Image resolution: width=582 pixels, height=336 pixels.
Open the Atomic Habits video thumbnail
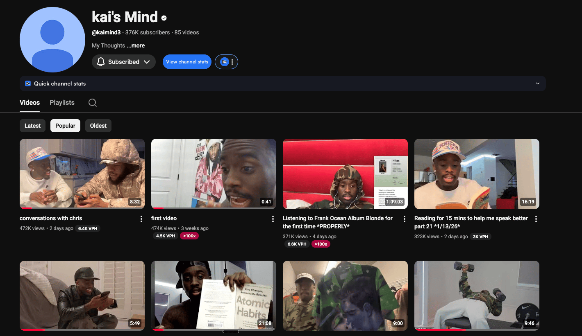tap(214, 295)
